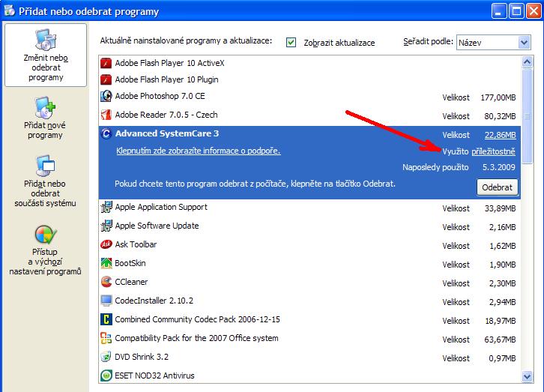Select the Compatibility Pack for Office icon

(x=106, y=338)
